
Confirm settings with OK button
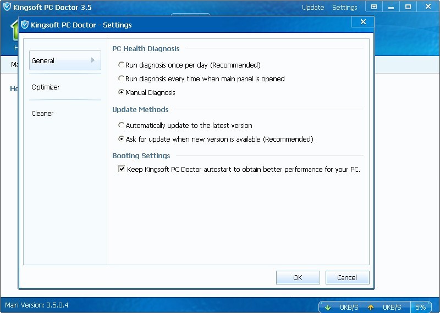(x=298, y=277)
